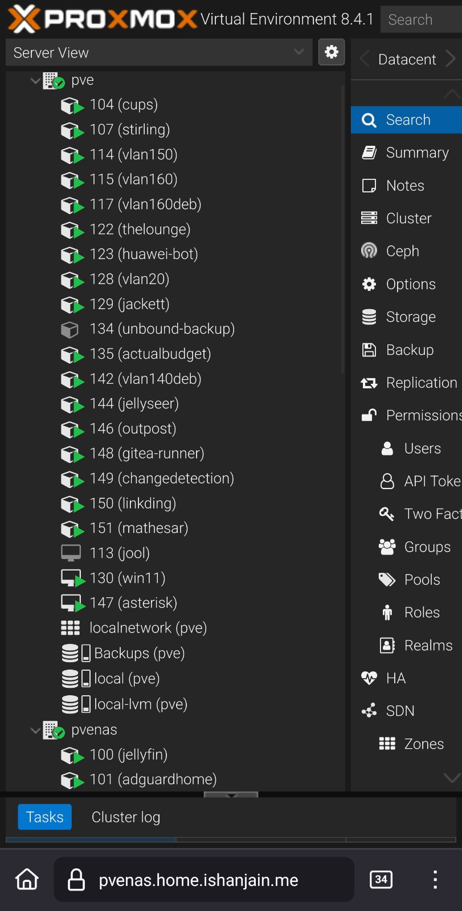Open the Server View dropdown
Screen dimensions: 462x911
[x=159, y=52]
